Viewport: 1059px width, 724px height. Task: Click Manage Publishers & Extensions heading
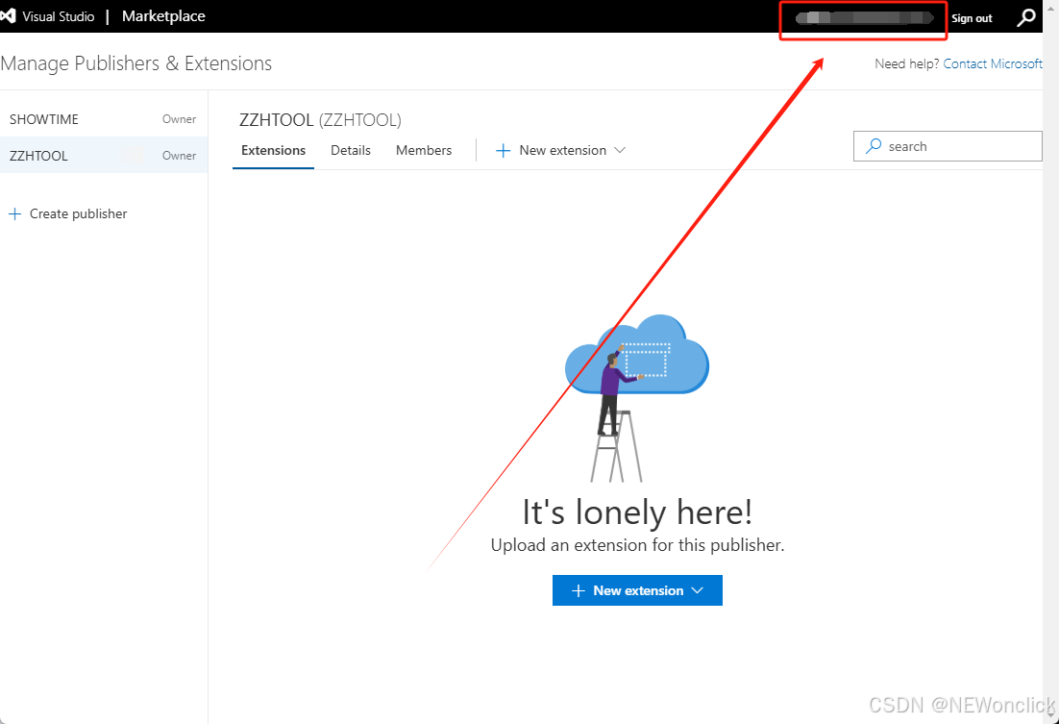136,63
